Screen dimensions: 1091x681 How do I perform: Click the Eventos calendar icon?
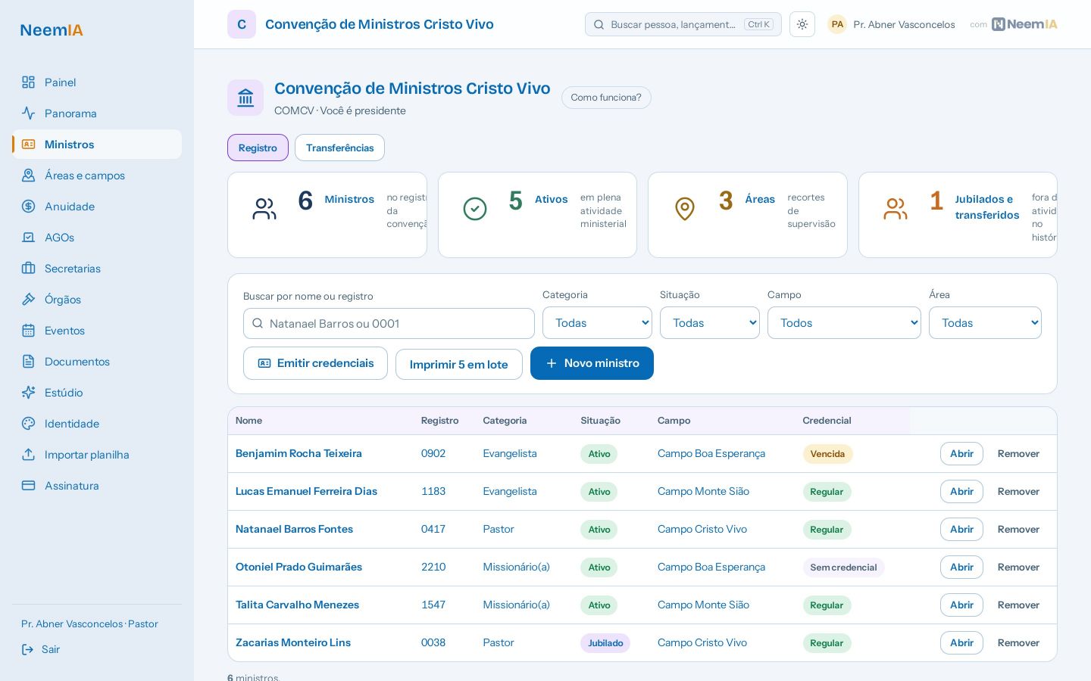28,331
